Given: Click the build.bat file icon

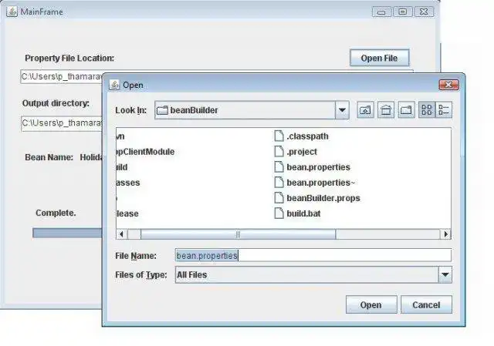Looking at the screenshot, I should click(279, 213).
